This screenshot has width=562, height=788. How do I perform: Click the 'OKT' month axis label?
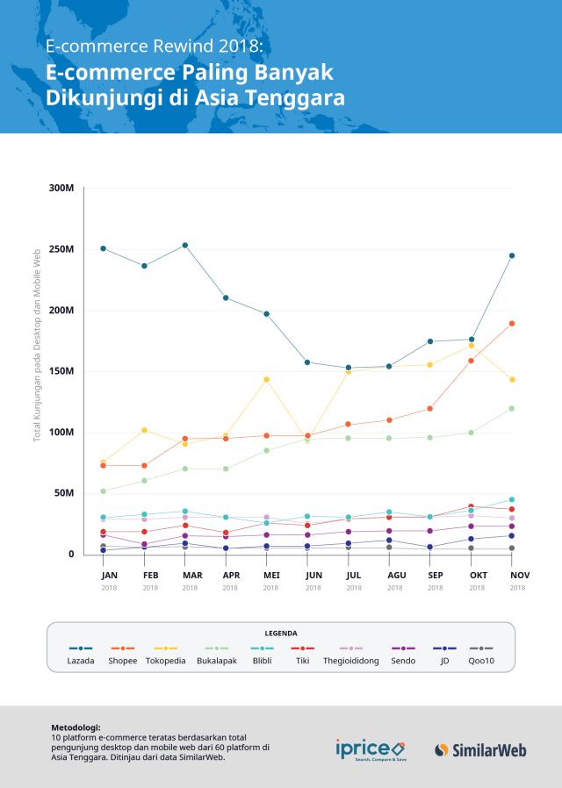coord(478,576)
